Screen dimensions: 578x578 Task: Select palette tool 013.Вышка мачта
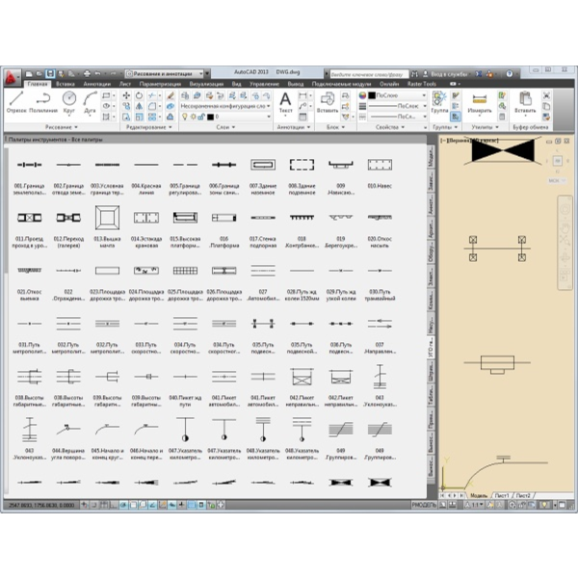pyautogui.click(x=107, y=226)
